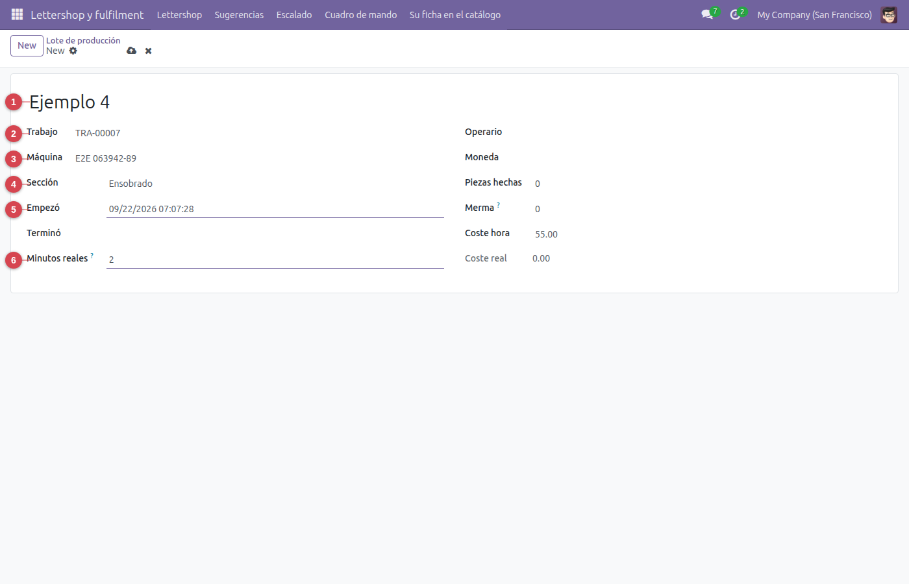
Task: Open the apps grid home menu
Action: pos(17,14)
